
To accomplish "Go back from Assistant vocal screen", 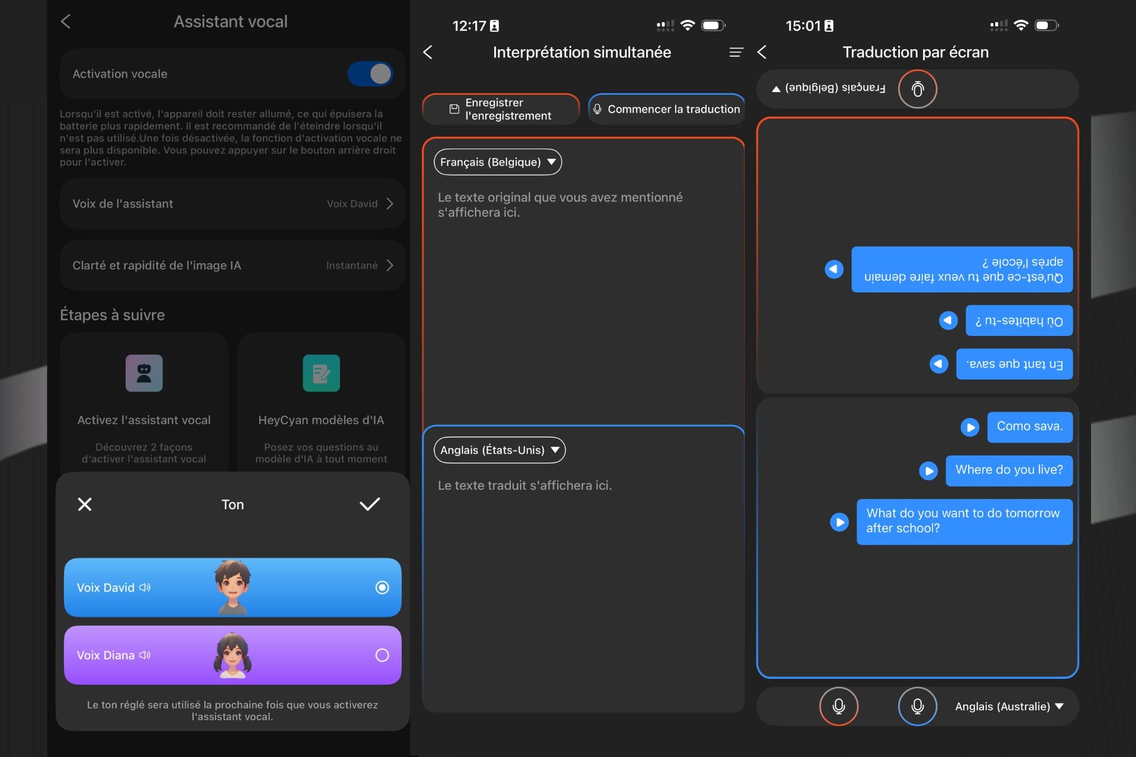I will (66, 22).
